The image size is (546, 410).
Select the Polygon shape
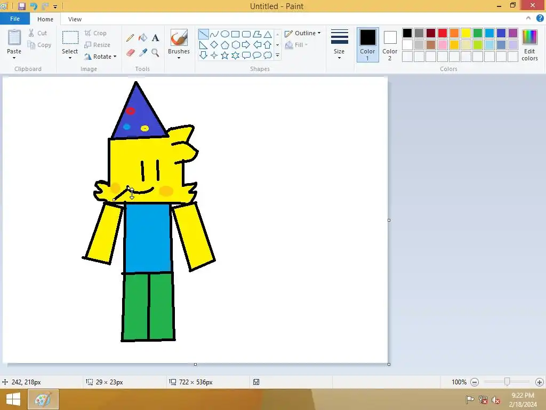pos(257,34)
